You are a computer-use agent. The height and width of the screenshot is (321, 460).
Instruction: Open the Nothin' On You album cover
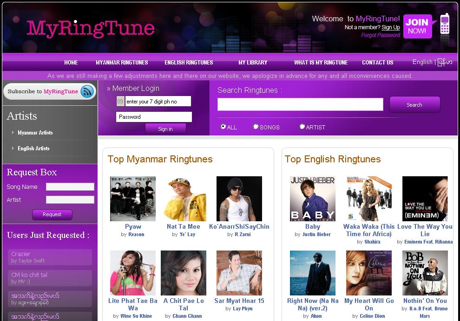[x=425, y=273]
